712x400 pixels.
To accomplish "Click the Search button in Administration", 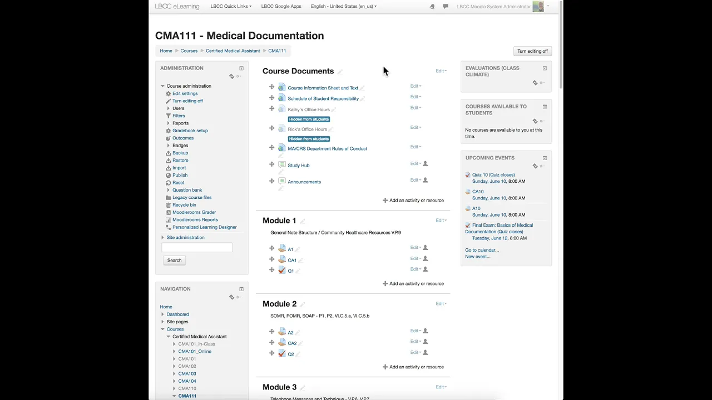I will click(x=174, y=260).
